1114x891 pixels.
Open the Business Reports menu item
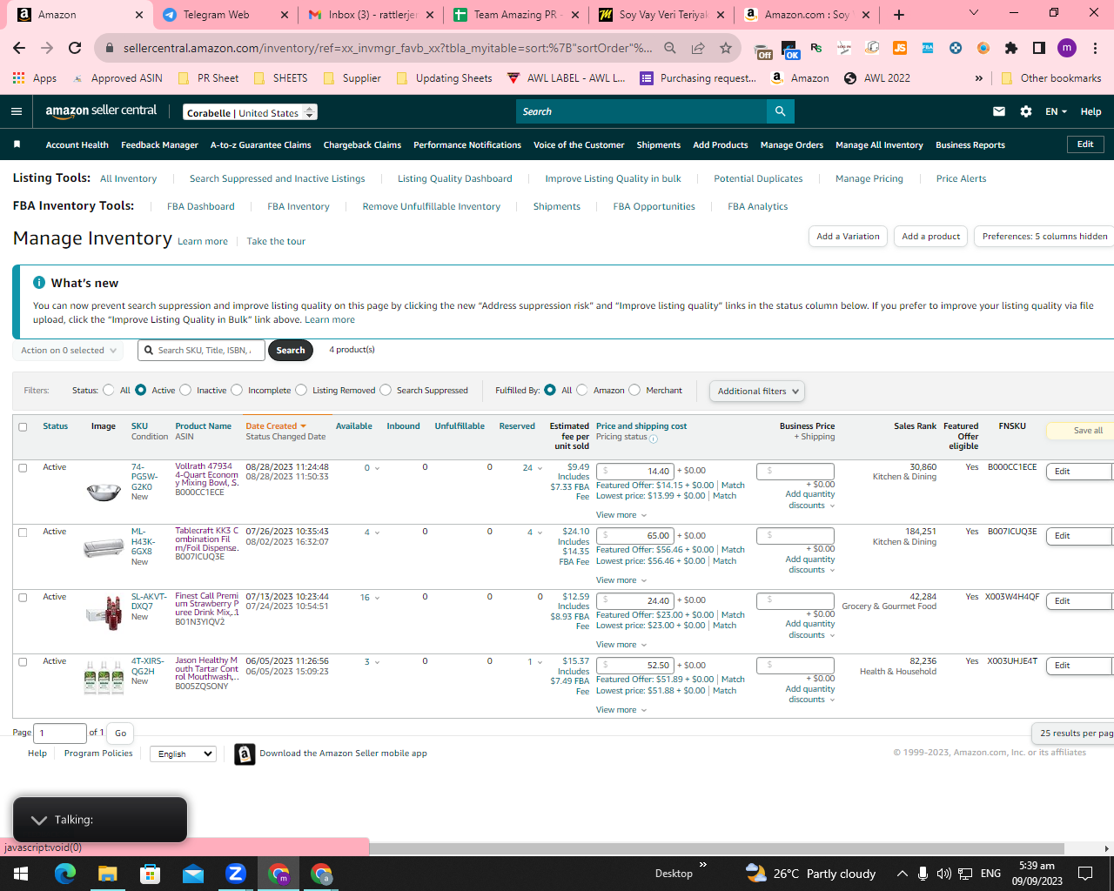pyautogui.click(x=970, y=145)
